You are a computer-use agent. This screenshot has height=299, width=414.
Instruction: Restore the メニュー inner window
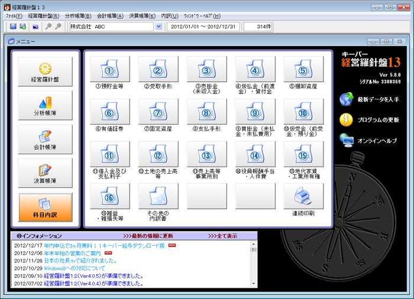[x=386, y=42]
